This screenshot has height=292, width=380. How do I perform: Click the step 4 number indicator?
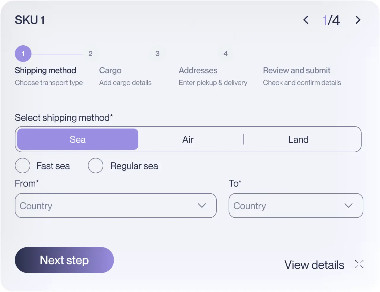[x=226, y=54]
